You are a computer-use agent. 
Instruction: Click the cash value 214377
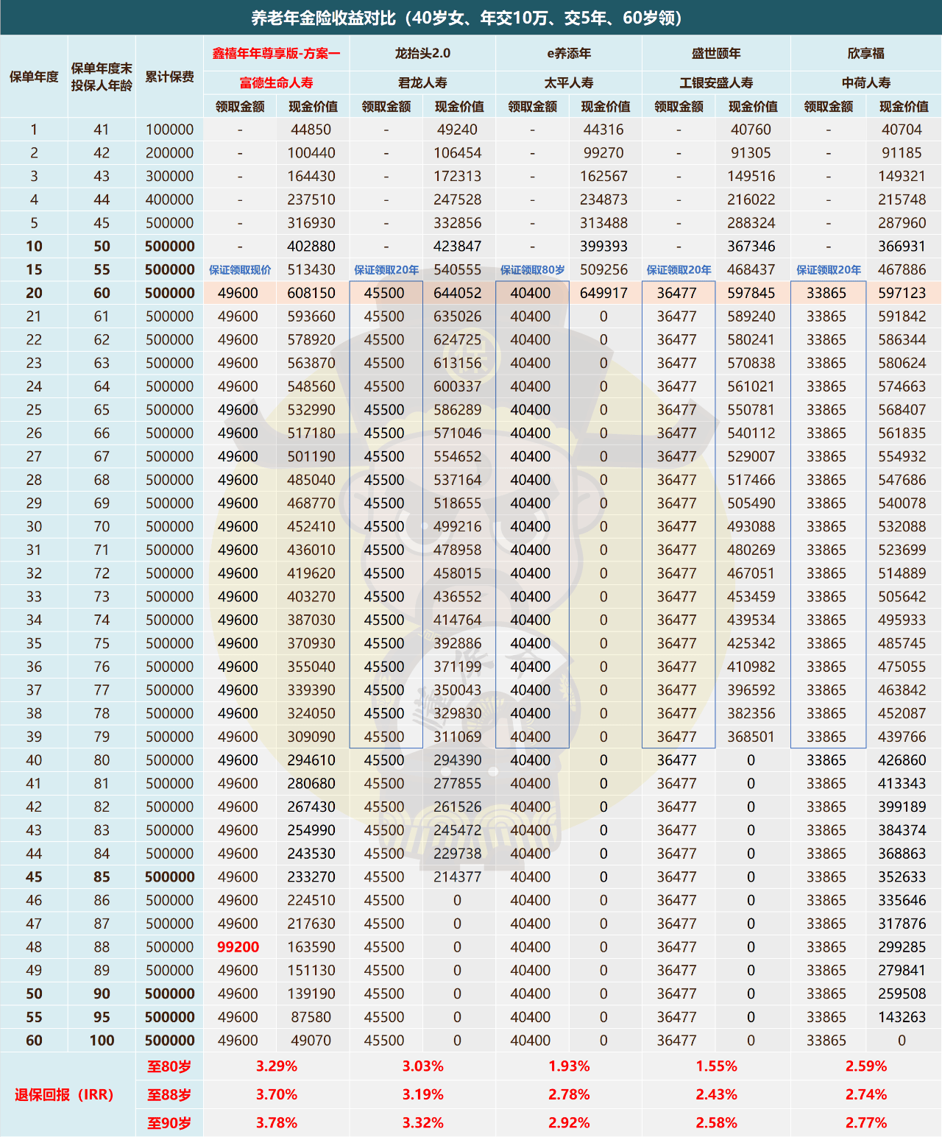pyautogui.click(x=457, y=877)
